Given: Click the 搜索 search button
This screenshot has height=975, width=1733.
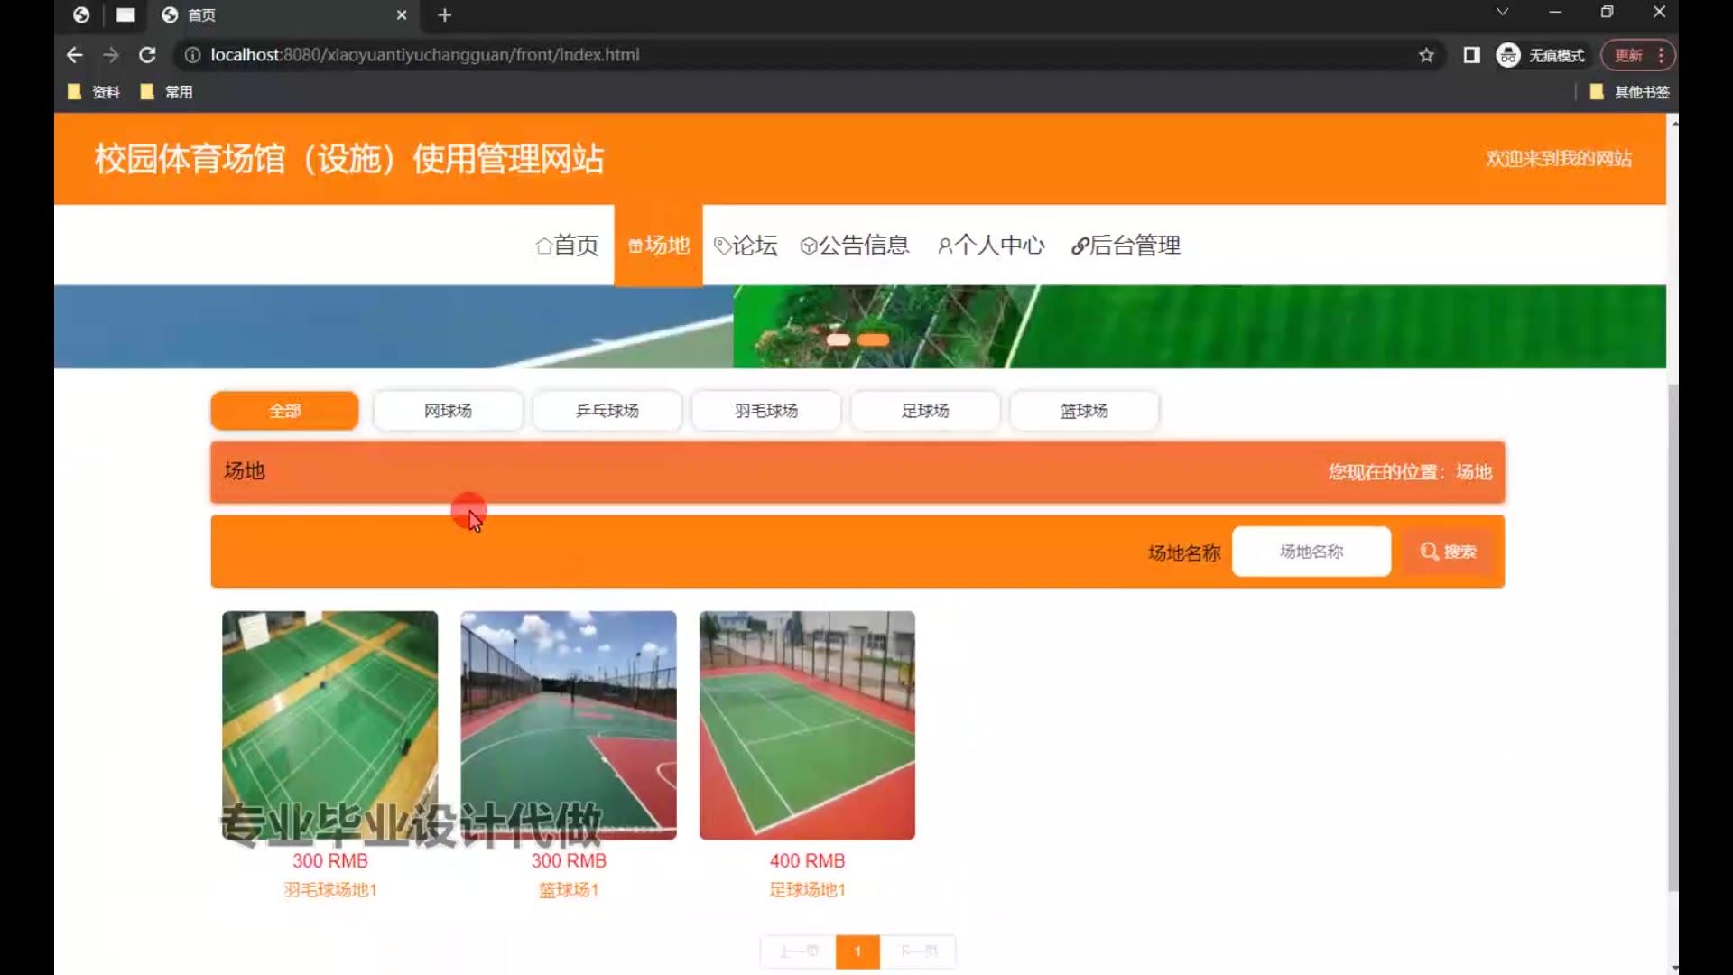Looking at the screenshot, I should (1448, 552).
